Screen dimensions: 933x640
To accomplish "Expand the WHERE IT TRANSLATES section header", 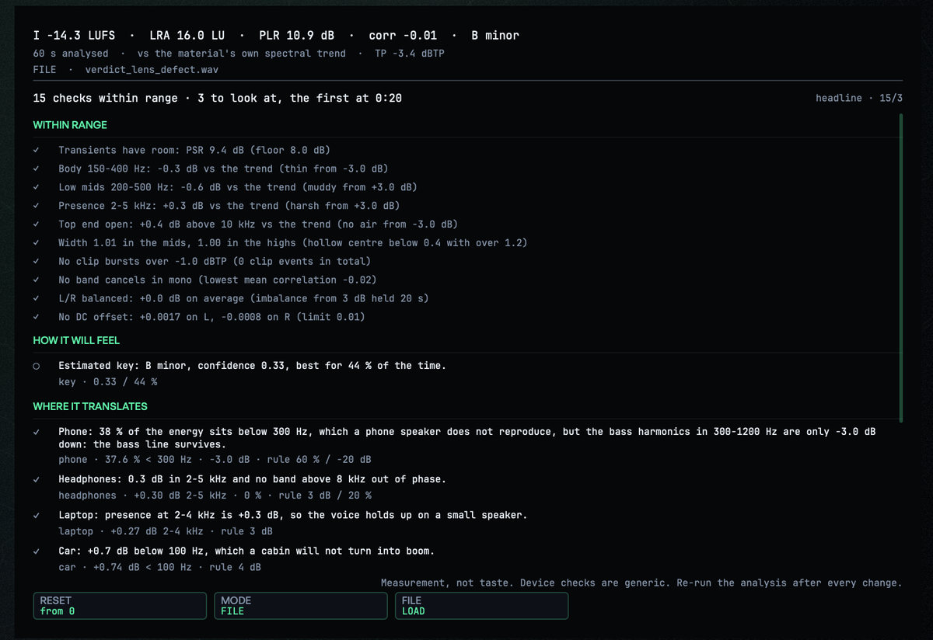I will 90,406.
